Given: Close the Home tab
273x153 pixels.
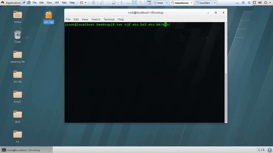Looking at the screenshot, I should coord(167,3).
